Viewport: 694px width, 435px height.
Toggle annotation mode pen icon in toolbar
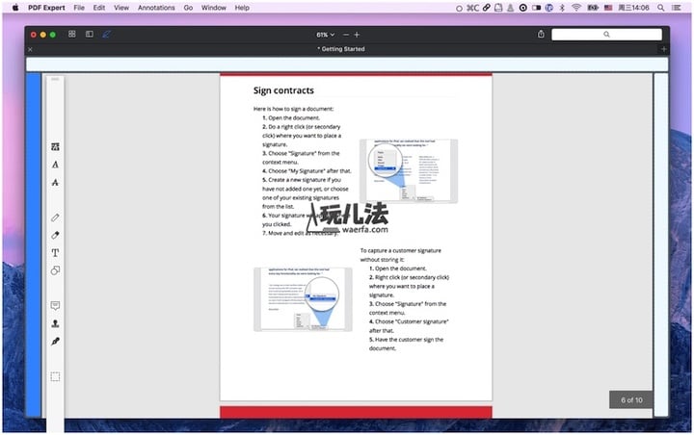[106, 35]
